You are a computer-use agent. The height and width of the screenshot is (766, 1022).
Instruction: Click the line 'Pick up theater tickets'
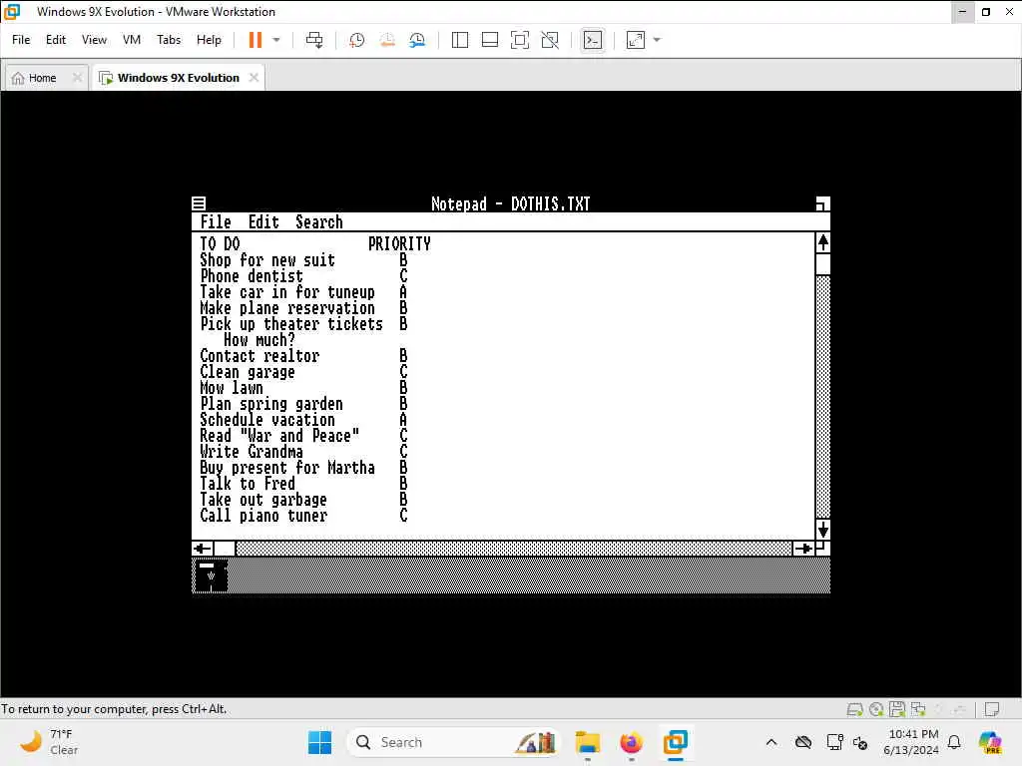pyautogui.click(x=291, y=324)
